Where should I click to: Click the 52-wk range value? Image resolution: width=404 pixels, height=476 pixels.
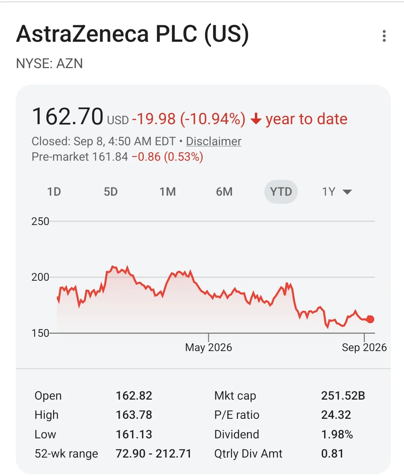(154, 453)
